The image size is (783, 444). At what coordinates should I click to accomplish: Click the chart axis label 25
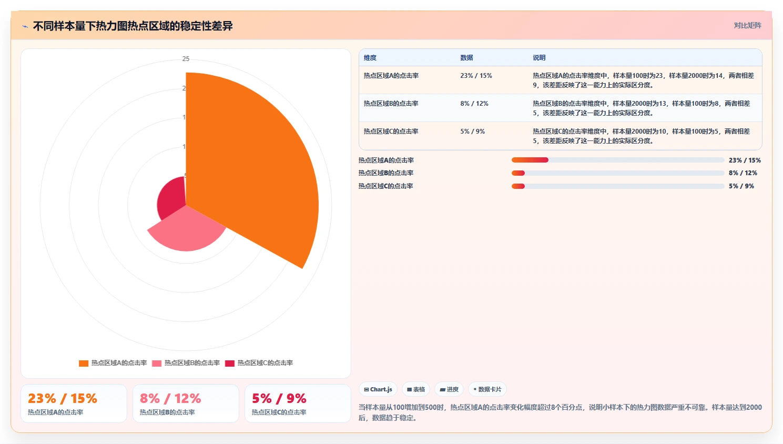pos(186,59)
